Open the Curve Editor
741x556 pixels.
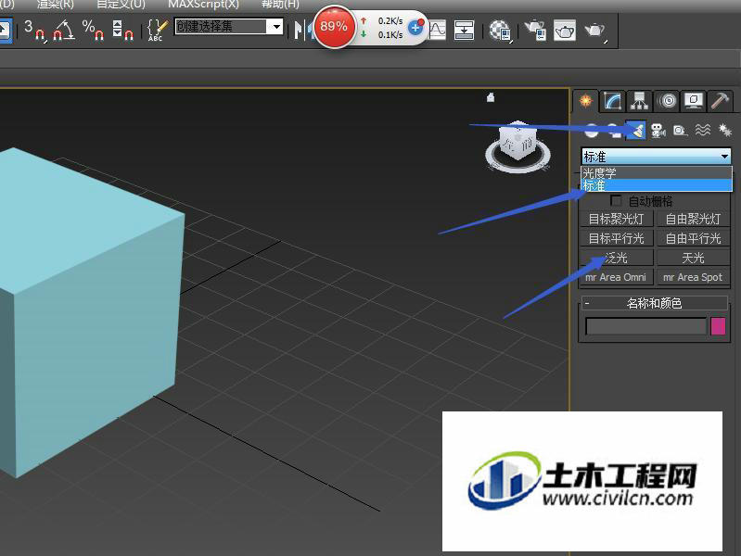click(438, 31)
